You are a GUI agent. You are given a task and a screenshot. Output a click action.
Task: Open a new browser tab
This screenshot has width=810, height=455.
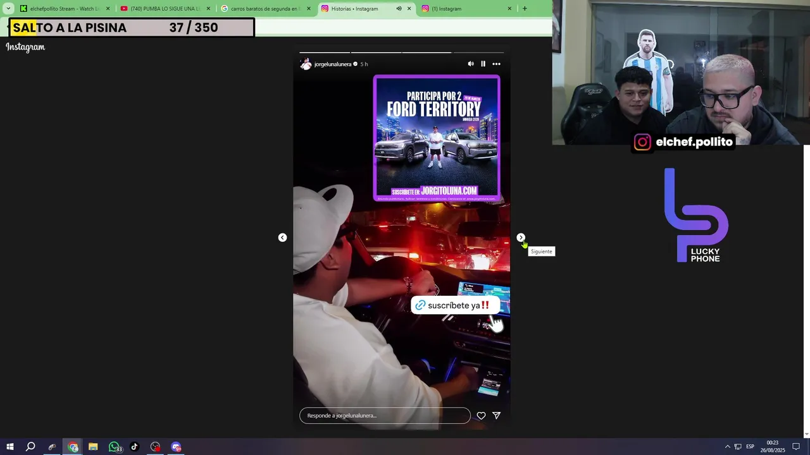click(525, 9)
